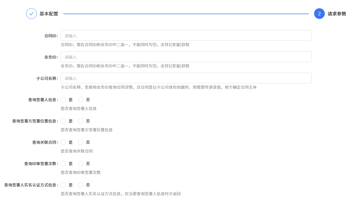Viewport: 360px width, 200px height.
Task: Click the 合同ID input field
Action: click(x=186, y=35)
